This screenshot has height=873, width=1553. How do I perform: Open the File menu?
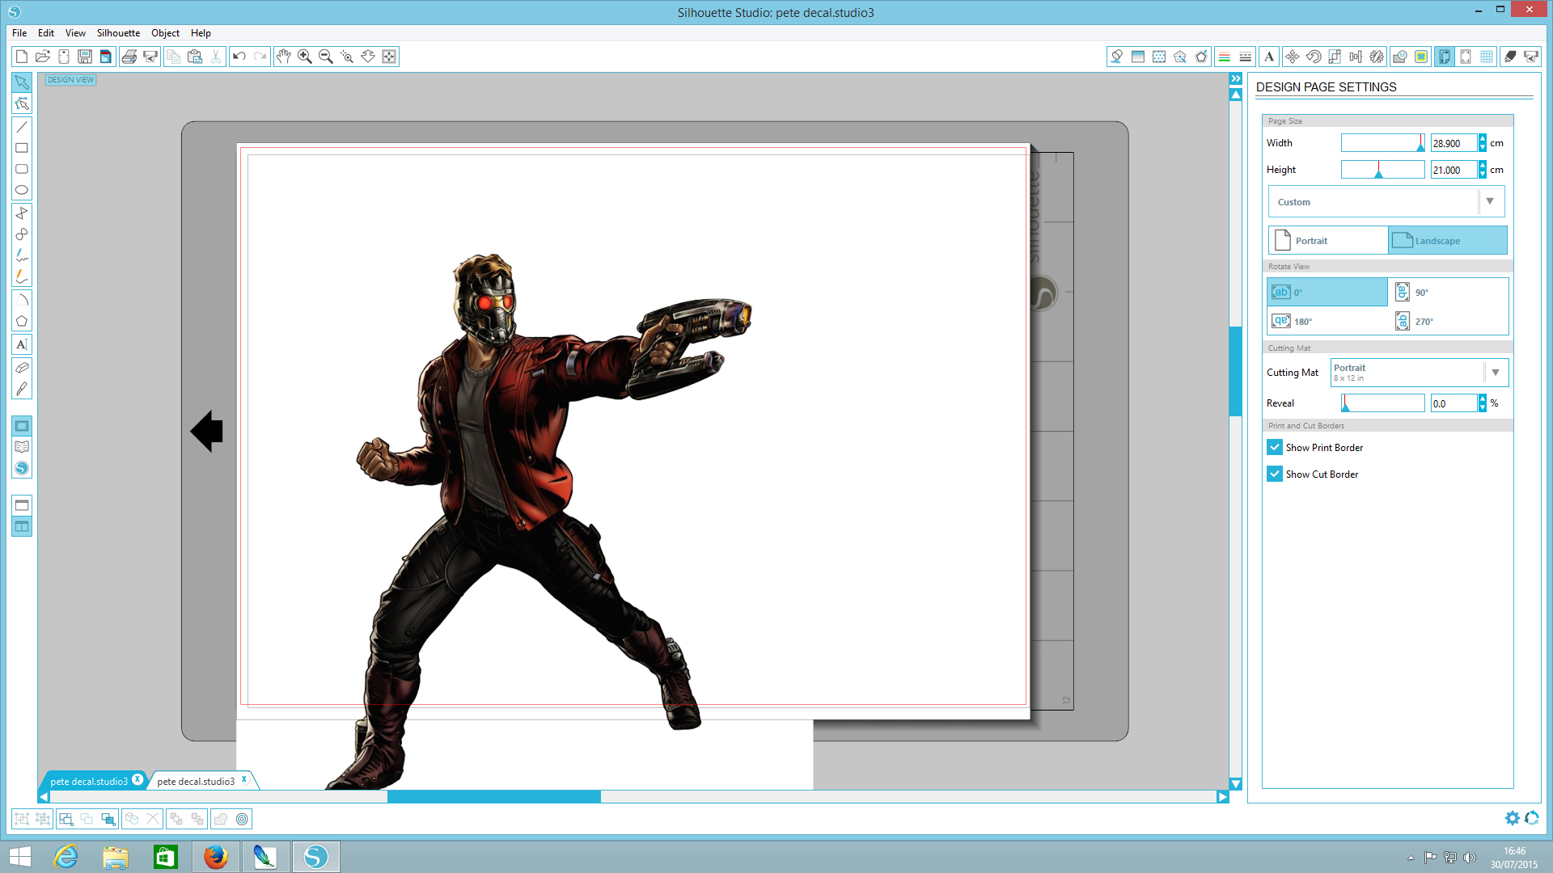(19, 33)
